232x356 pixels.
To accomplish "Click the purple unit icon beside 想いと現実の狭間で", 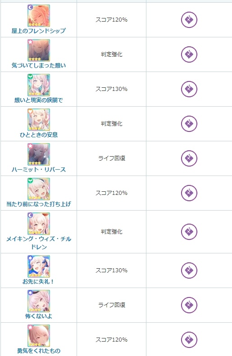I will 189,89.
